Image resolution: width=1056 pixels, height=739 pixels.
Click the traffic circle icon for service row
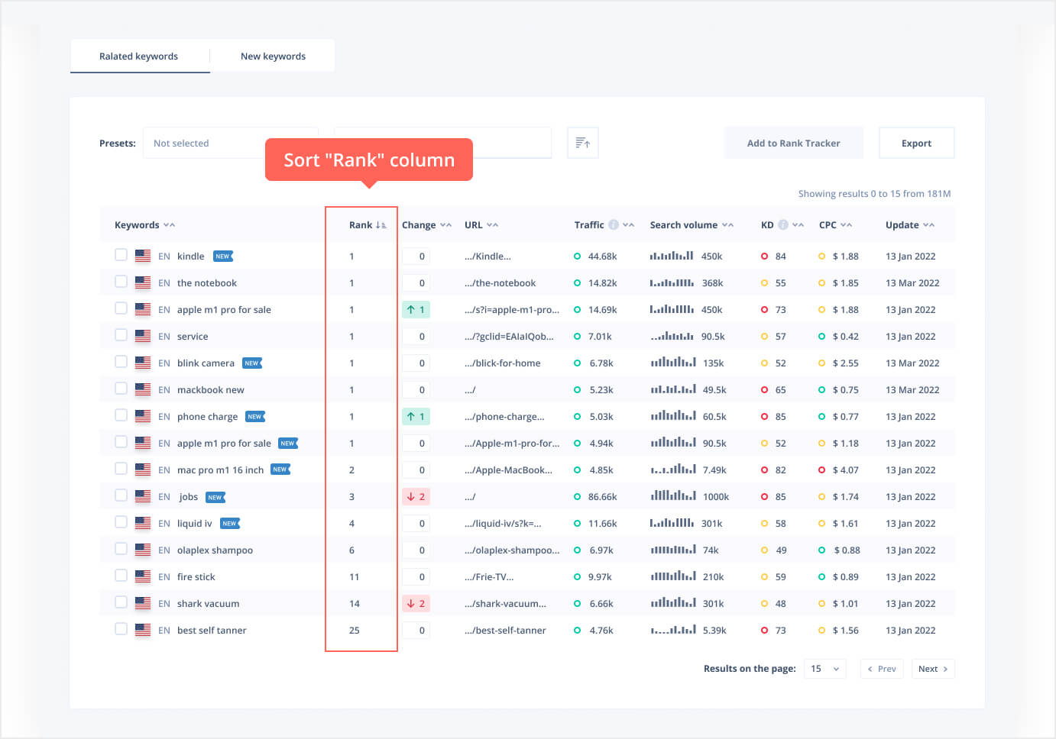coord(577,336)
